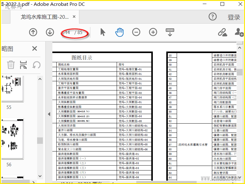Collapse the left navigation pane arrow

tap(49, 114)
